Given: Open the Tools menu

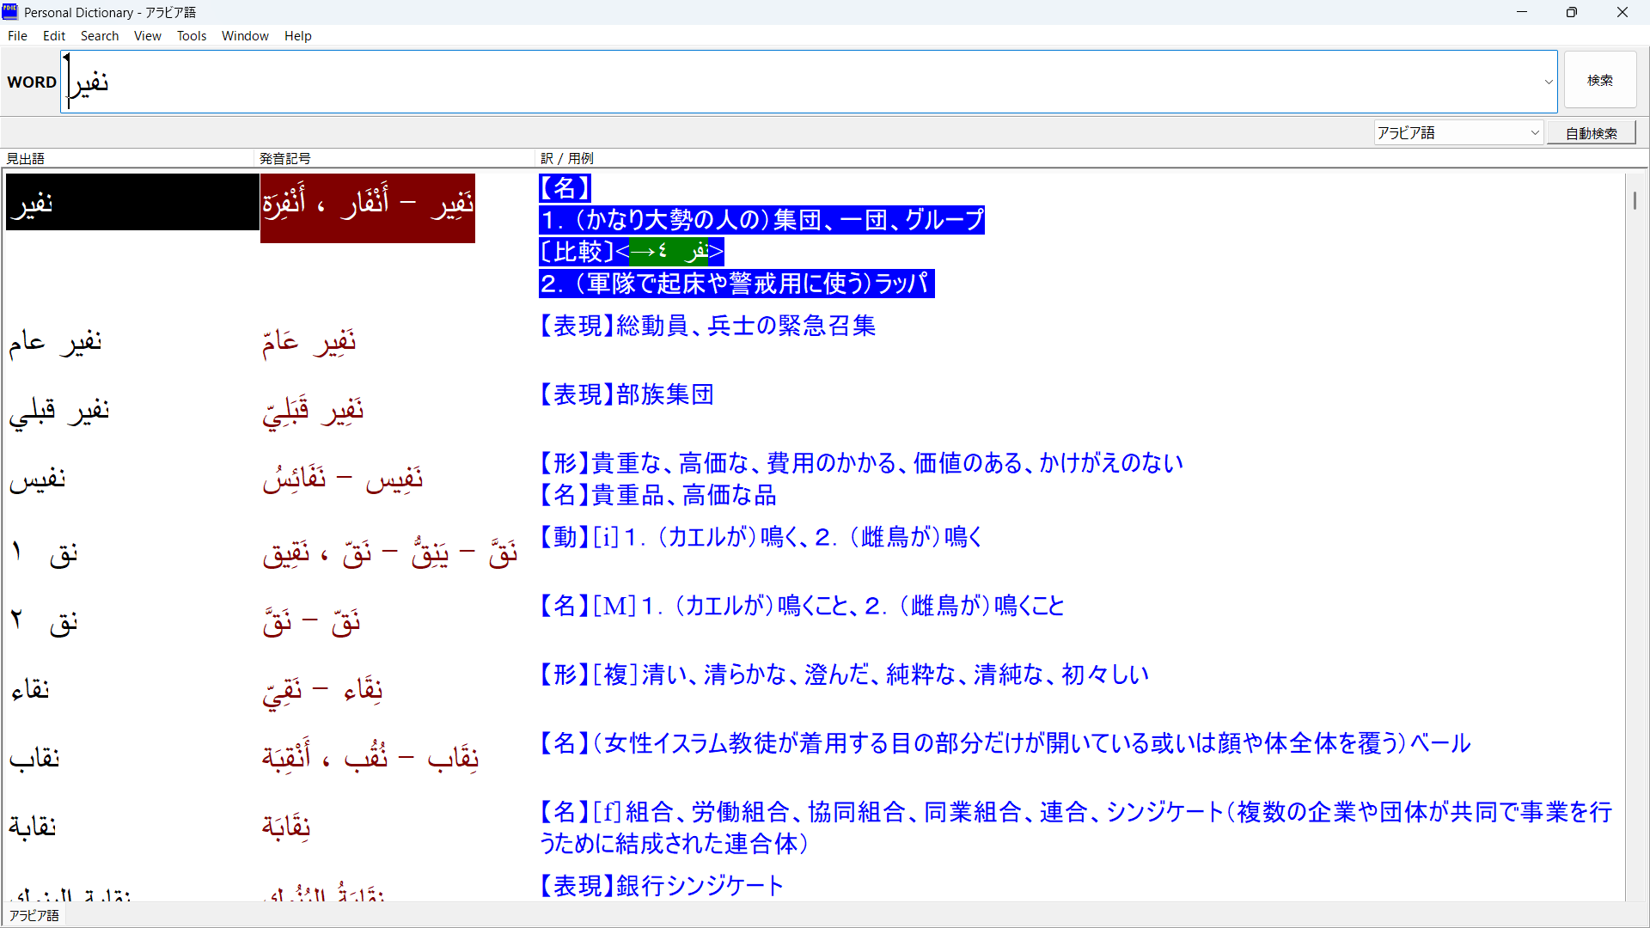Looking at the screenshot, I should (x=192, y=36).
